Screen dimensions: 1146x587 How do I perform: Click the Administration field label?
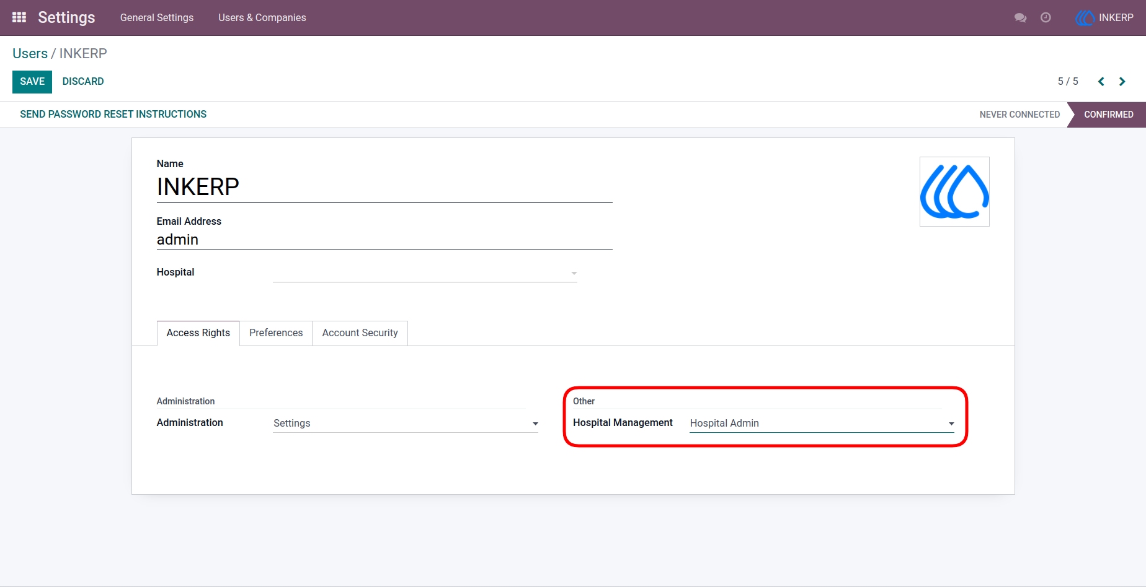point(190,422)
